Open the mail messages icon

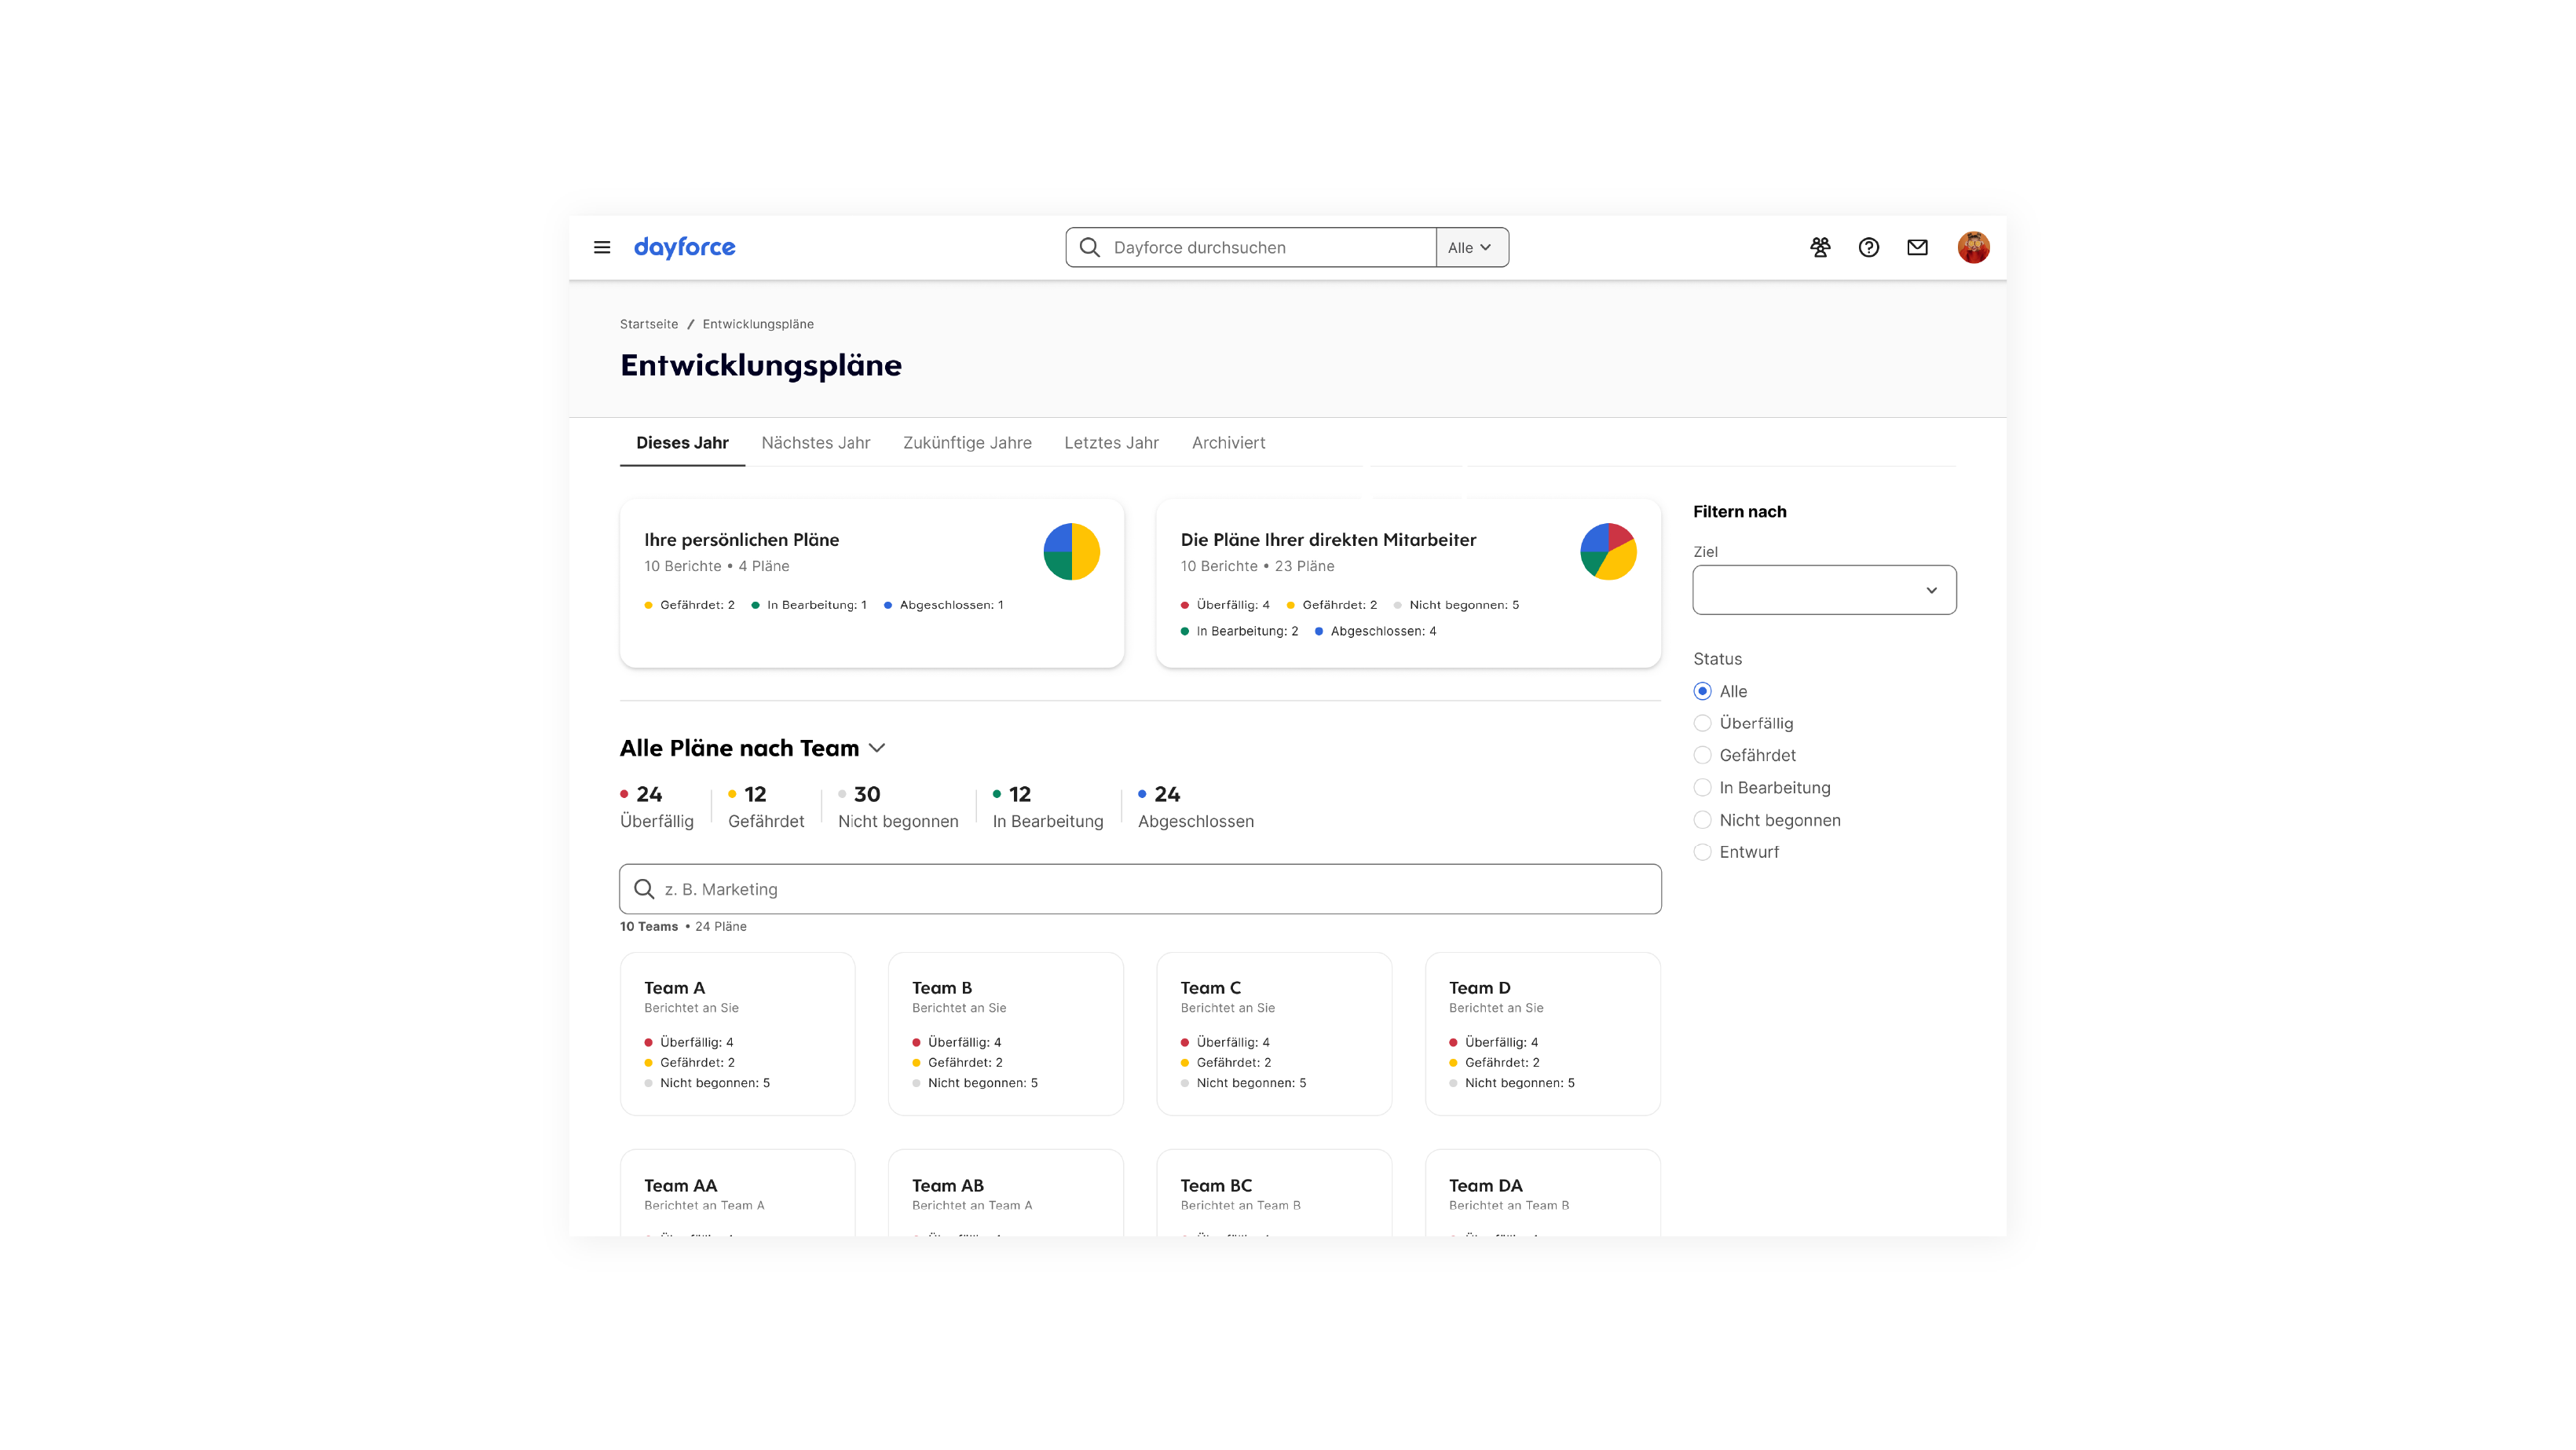(x=1917, y=247)
